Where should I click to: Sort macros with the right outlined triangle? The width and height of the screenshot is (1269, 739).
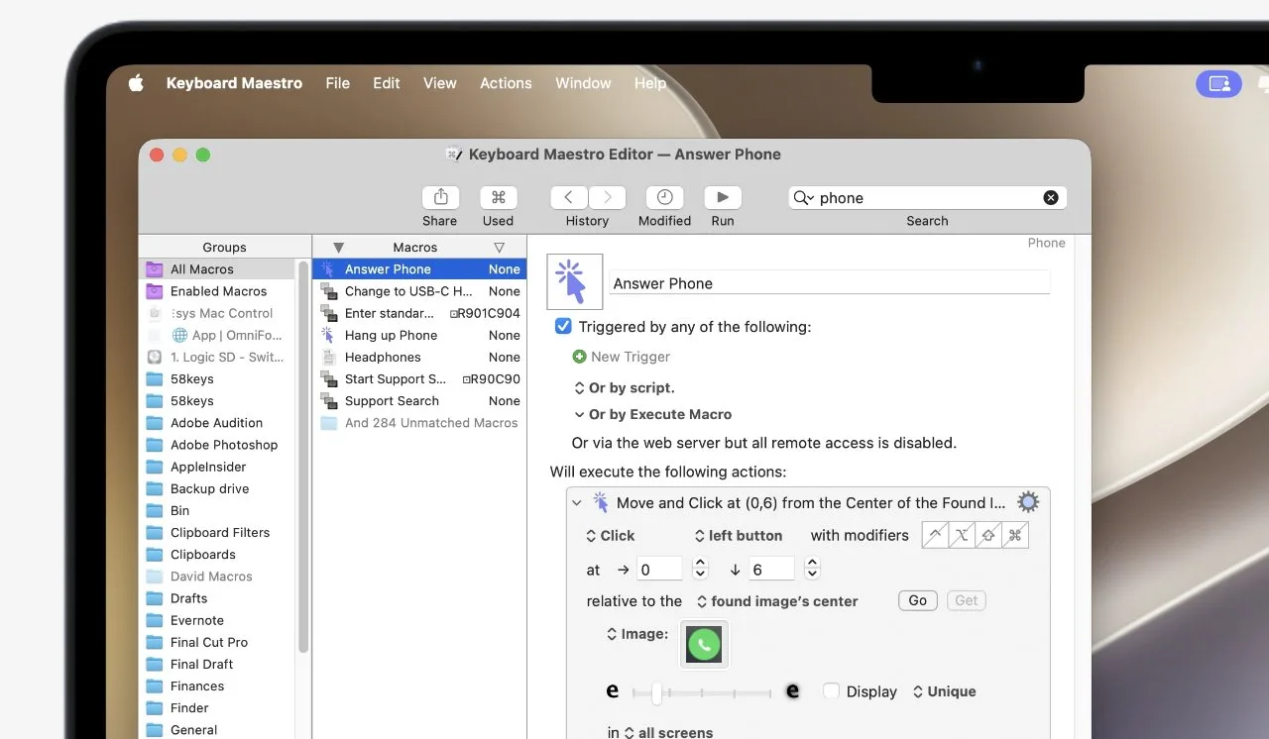(499, 248)
